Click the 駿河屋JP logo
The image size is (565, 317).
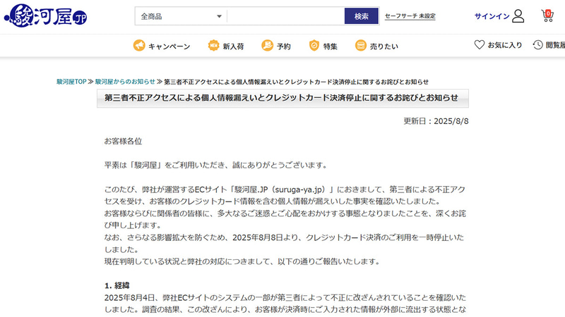click(45, 15)
